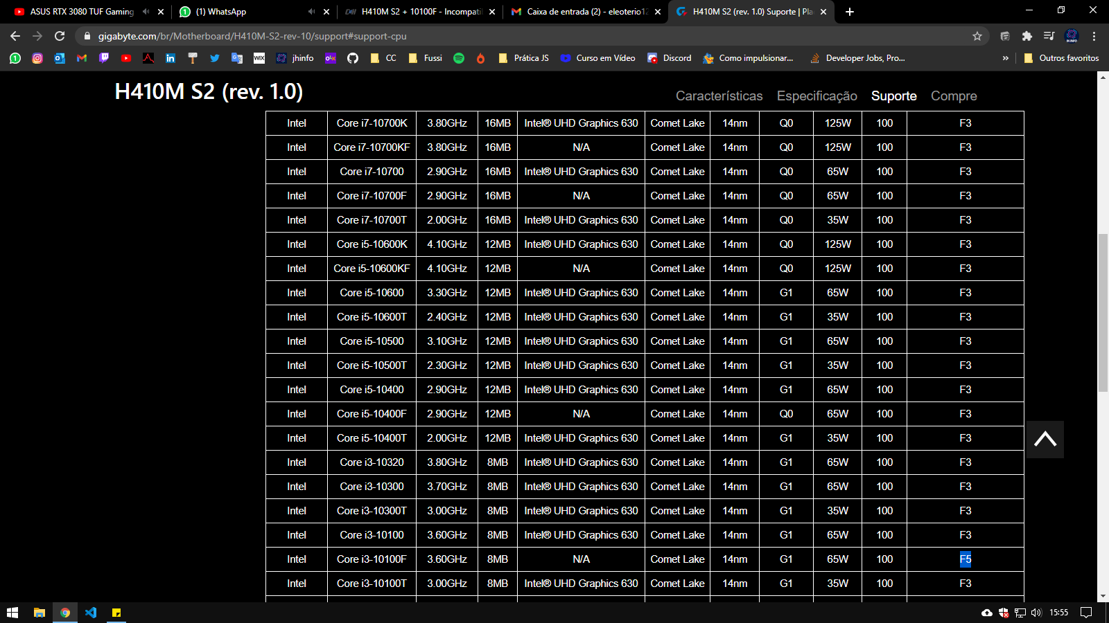1109x623 pixels.
Task: Open the volume control in system tray
Action: 1036,613
